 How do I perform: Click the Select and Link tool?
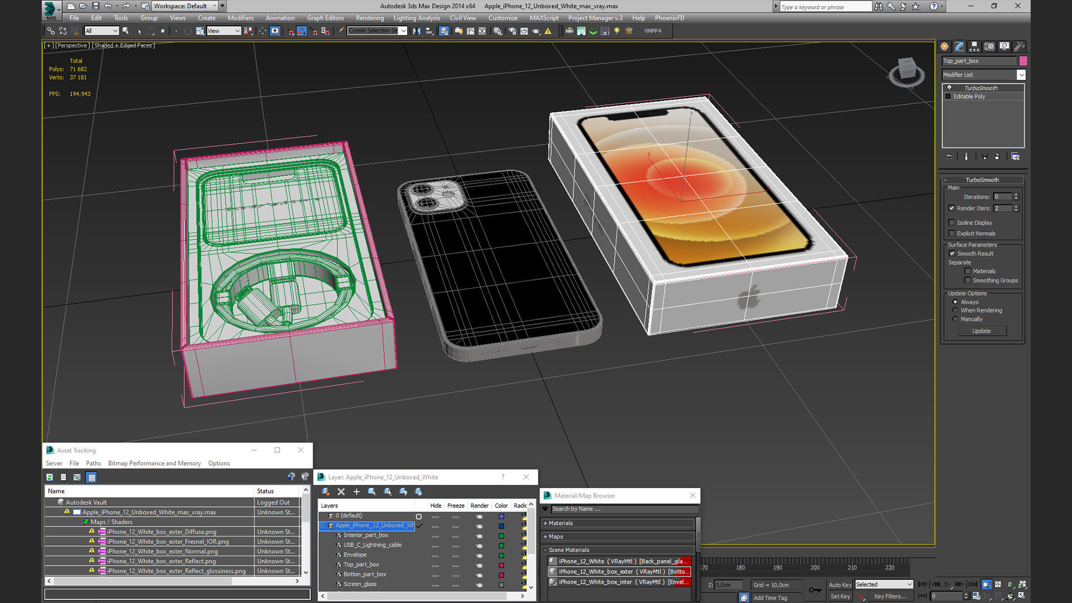coord(51,31)
